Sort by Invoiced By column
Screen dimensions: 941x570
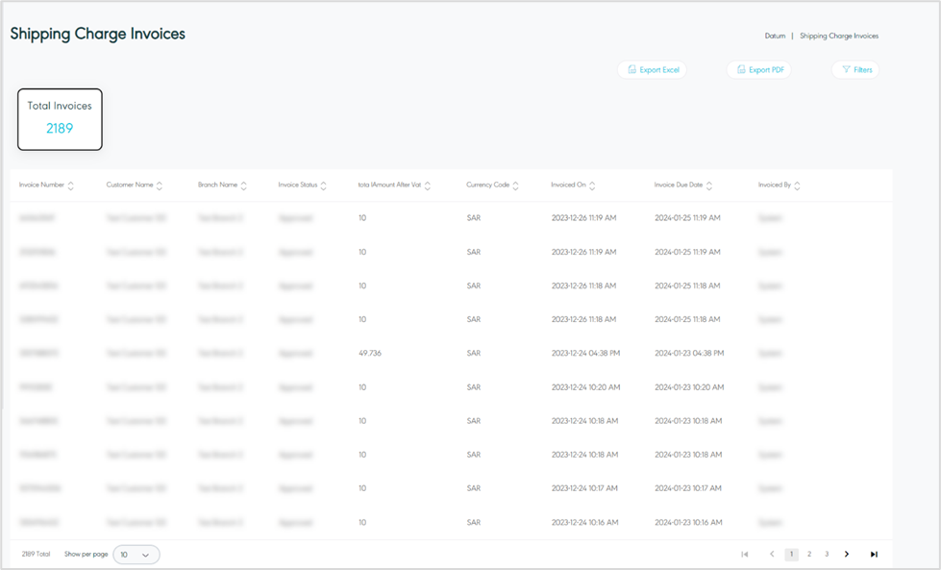798,186
